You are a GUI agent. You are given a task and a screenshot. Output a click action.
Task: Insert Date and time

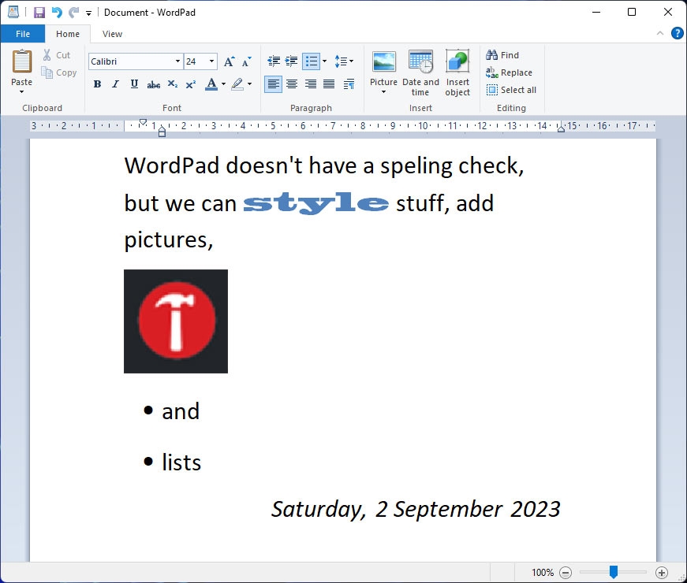pyautogui.click(x=420, y=62)
